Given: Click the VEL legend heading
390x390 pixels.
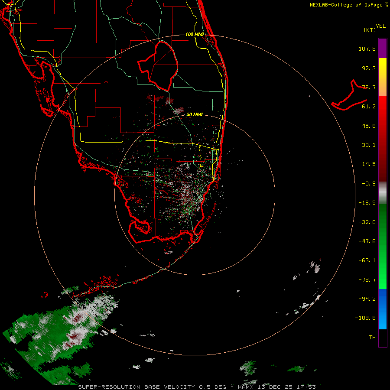Looking at the screenshot, I should click(x=380, y=26).
